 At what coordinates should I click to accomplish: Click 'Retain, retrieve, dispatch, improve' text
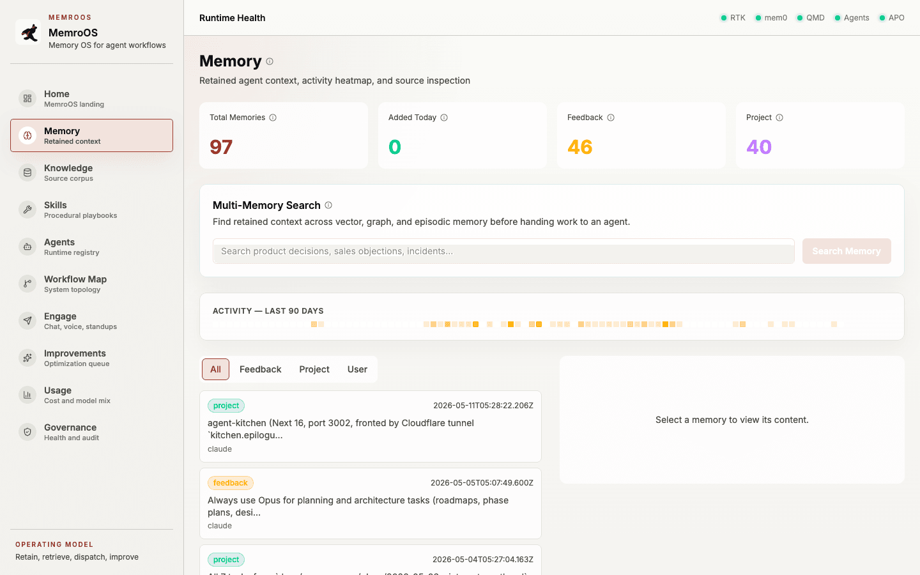[77, 557]
